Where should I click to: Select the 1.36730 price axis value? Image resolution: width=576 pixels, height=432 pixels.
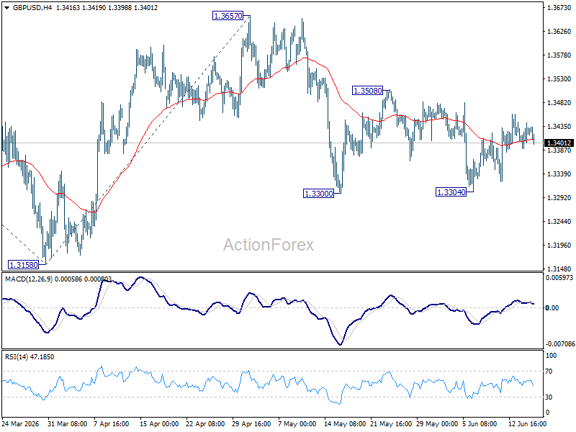(559, 8)
